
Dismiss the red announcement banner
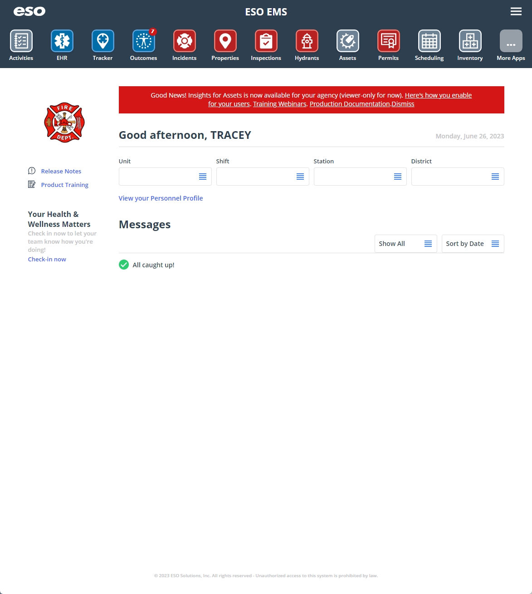pos(403,104)
